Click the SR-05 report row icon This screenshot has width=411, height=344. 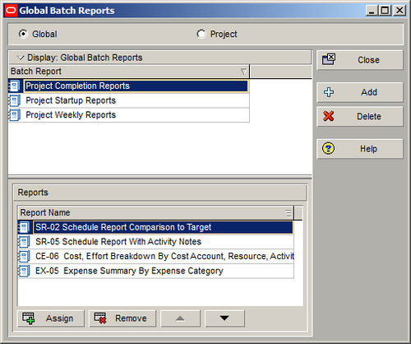coord(24,242)
